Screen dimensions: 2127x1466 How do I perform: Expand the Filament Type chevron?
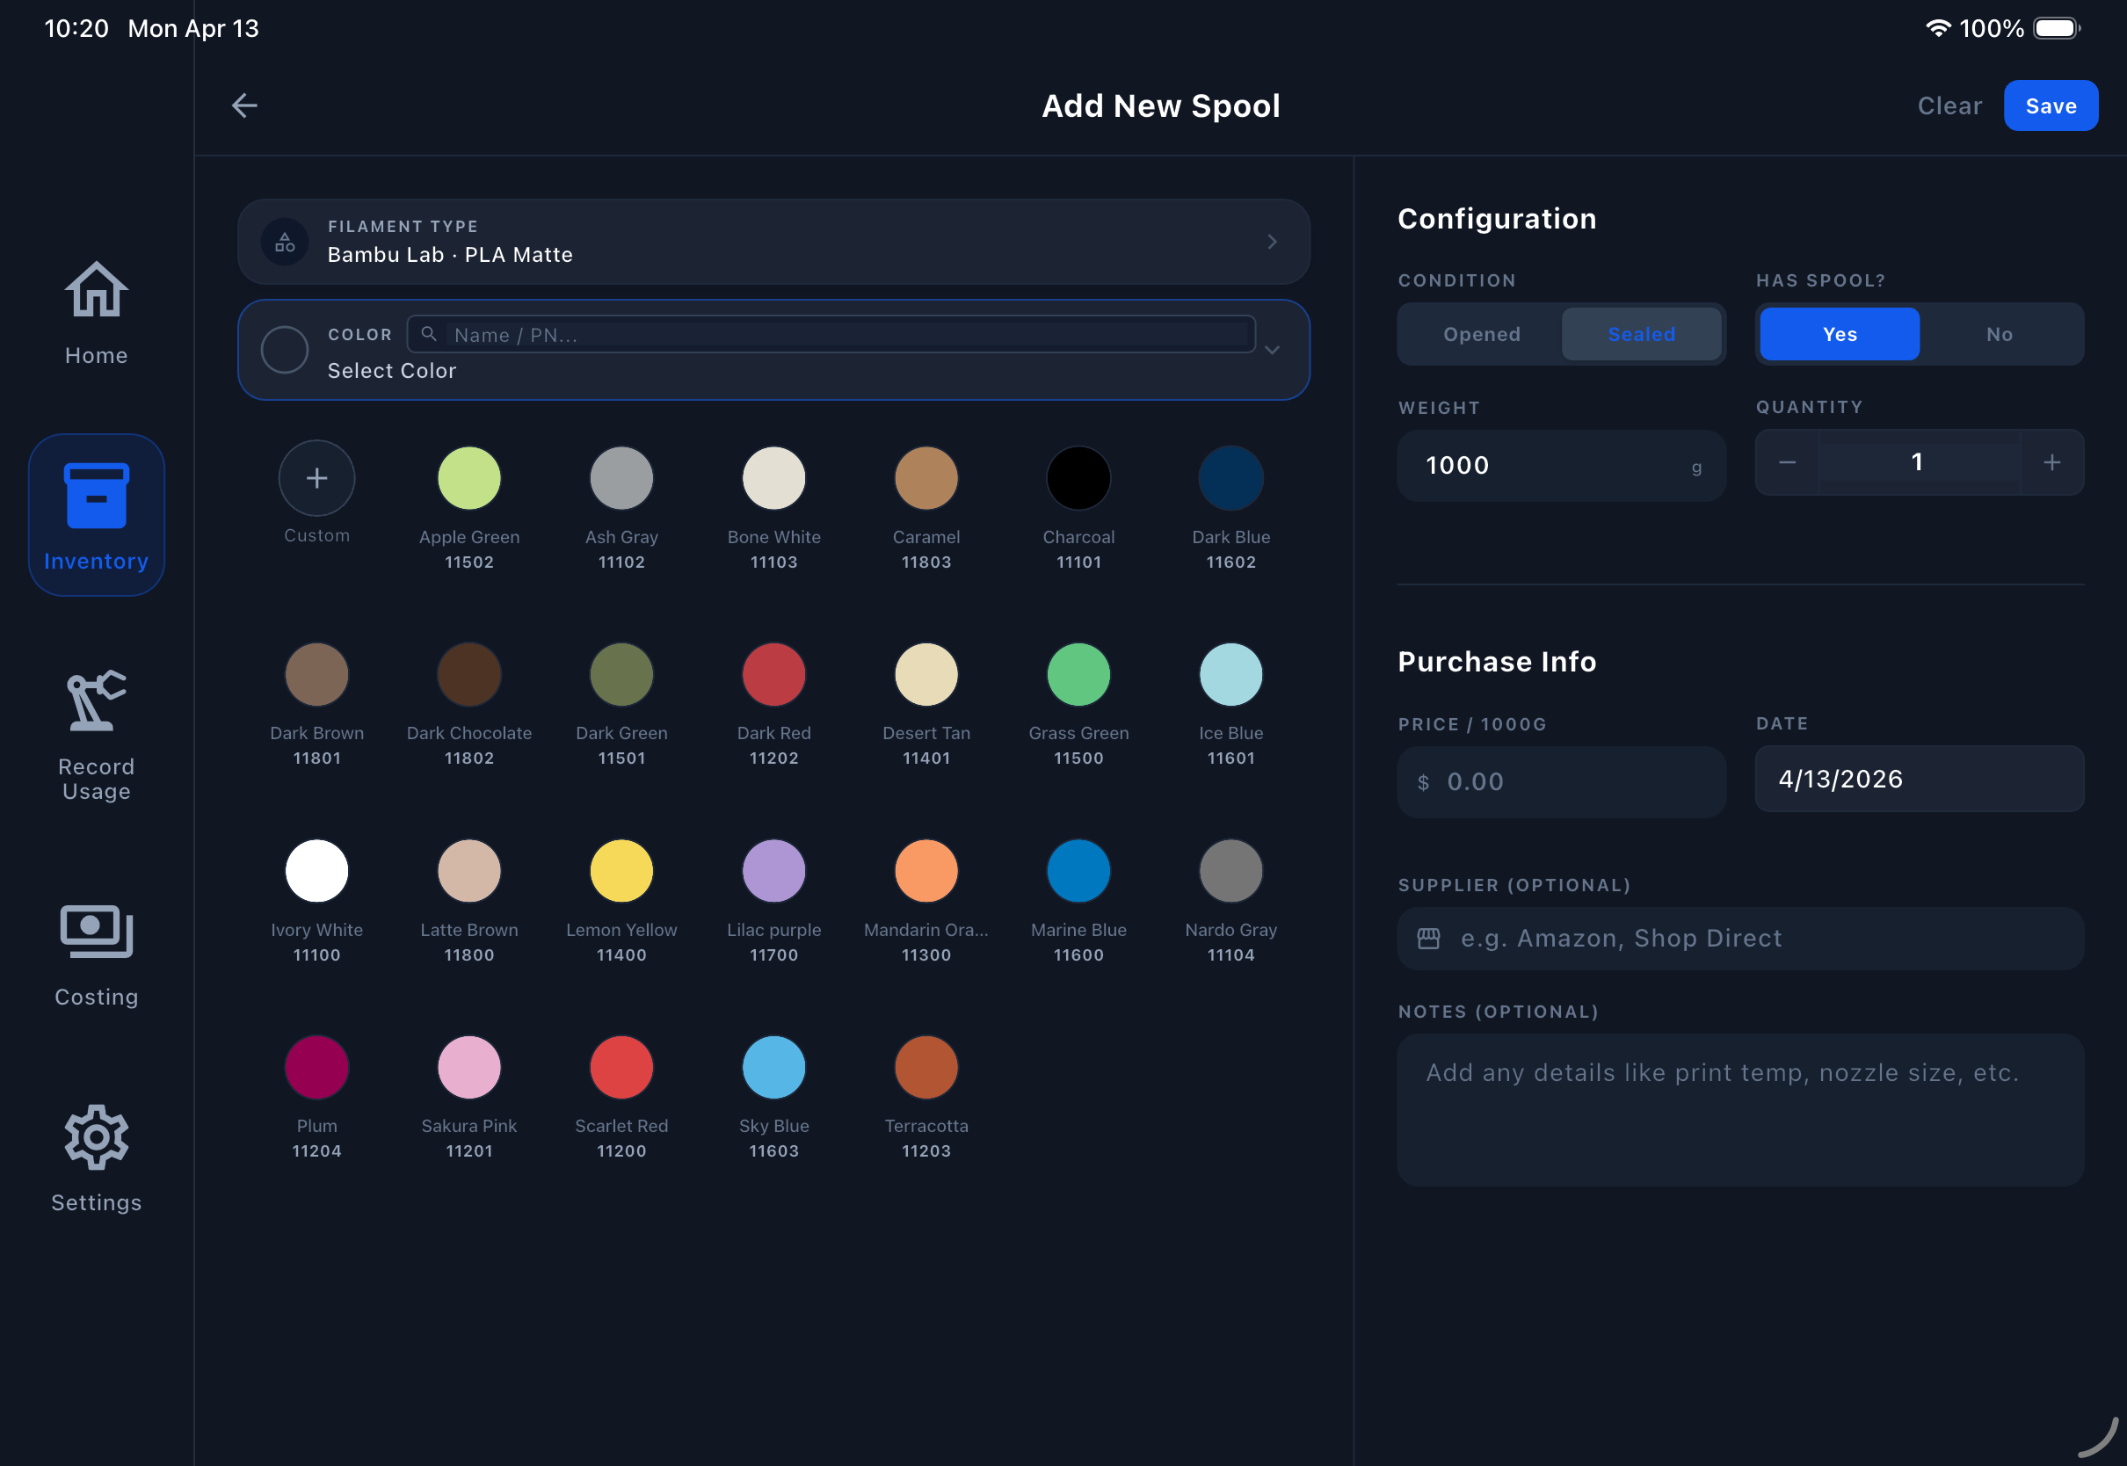[x=1271, y=242]
